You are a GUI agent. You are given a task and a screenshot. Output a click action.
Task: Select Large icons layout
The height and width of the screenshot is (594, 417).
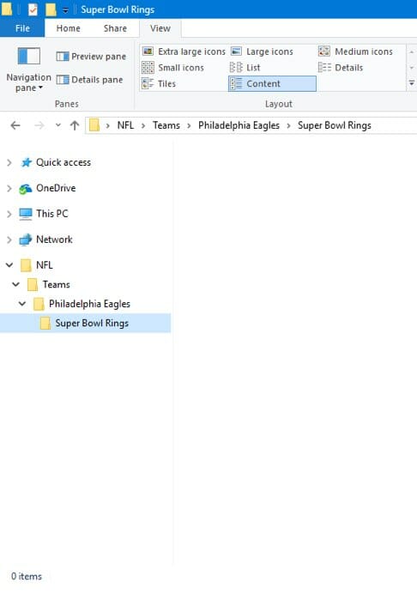tap(262, 52)
